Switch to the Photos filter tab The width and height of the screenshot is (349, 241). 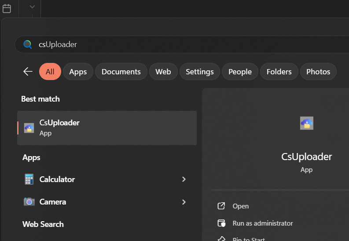click(318, 72)
